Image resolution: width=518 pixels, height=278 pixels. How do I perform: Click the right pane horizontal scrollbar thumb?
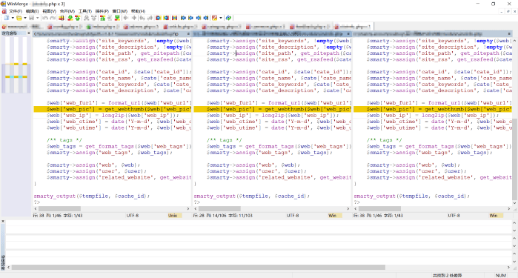[x=379, y=208]
